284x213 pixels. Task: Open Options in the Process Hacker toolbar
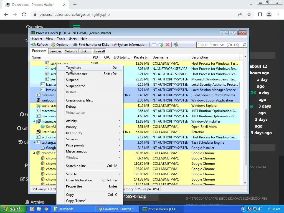(x=59, y=45)
